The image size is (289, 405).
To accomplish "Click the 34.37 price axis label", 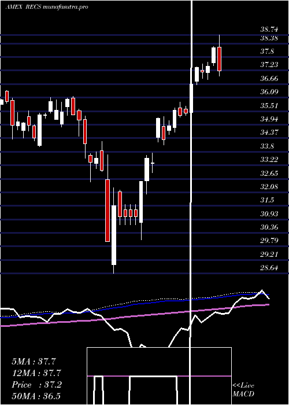I will click(x=269, y=132).
